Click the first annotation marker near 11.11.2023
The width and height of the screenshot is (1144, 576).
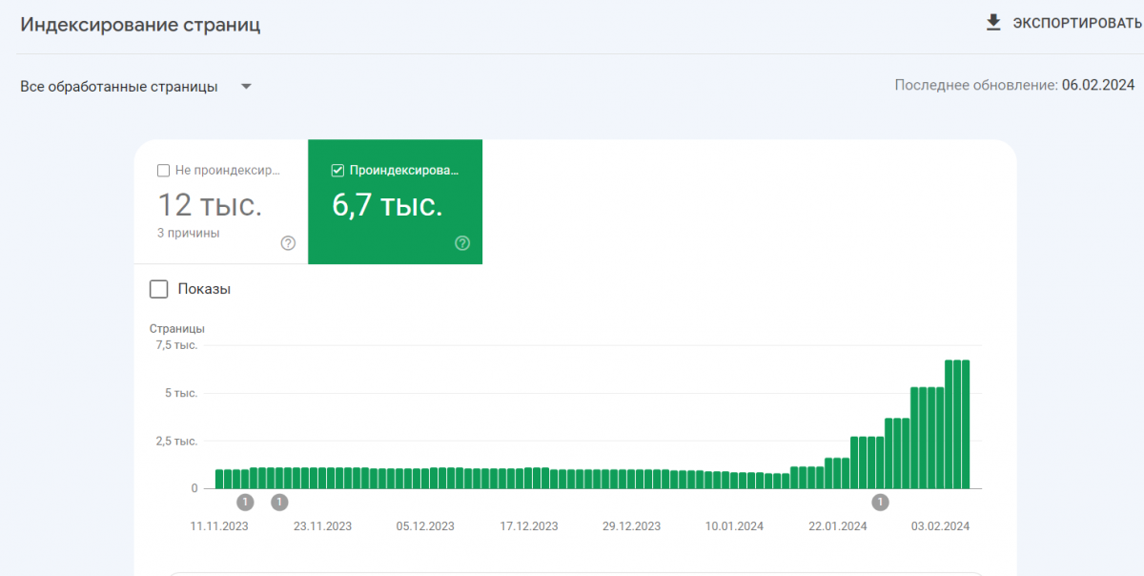pos(245,502)
